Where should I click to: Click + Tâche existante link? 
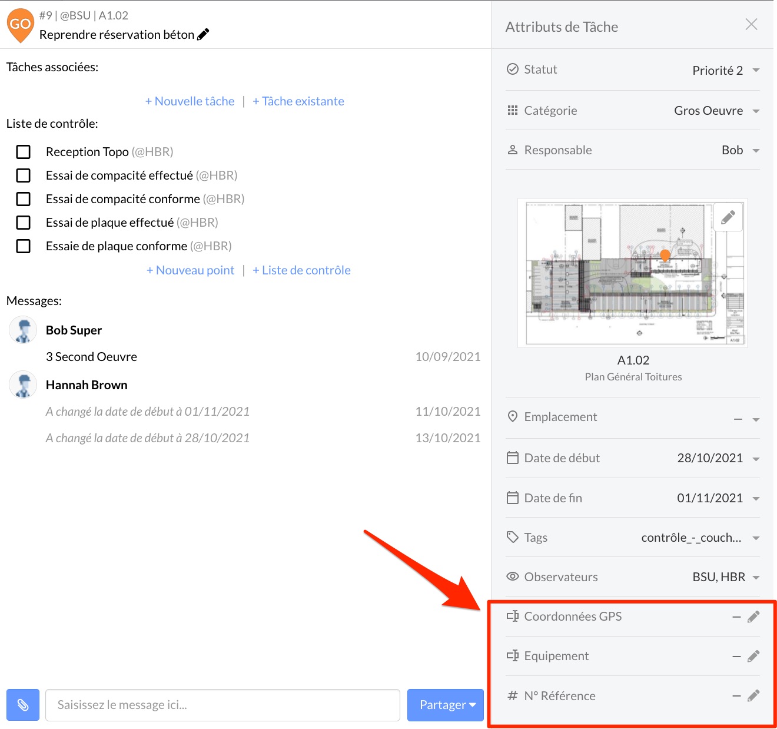298,101
